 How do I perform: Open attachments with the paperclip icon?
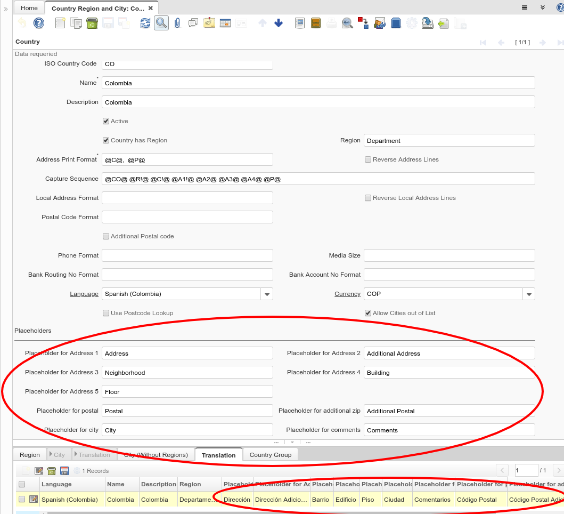point(177,23)
